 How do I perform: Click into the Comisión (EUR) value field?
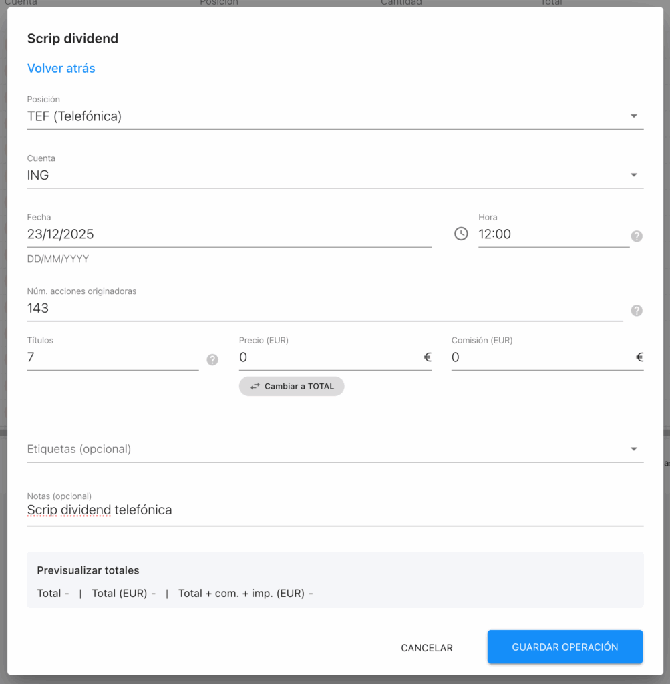coord(541,357)
